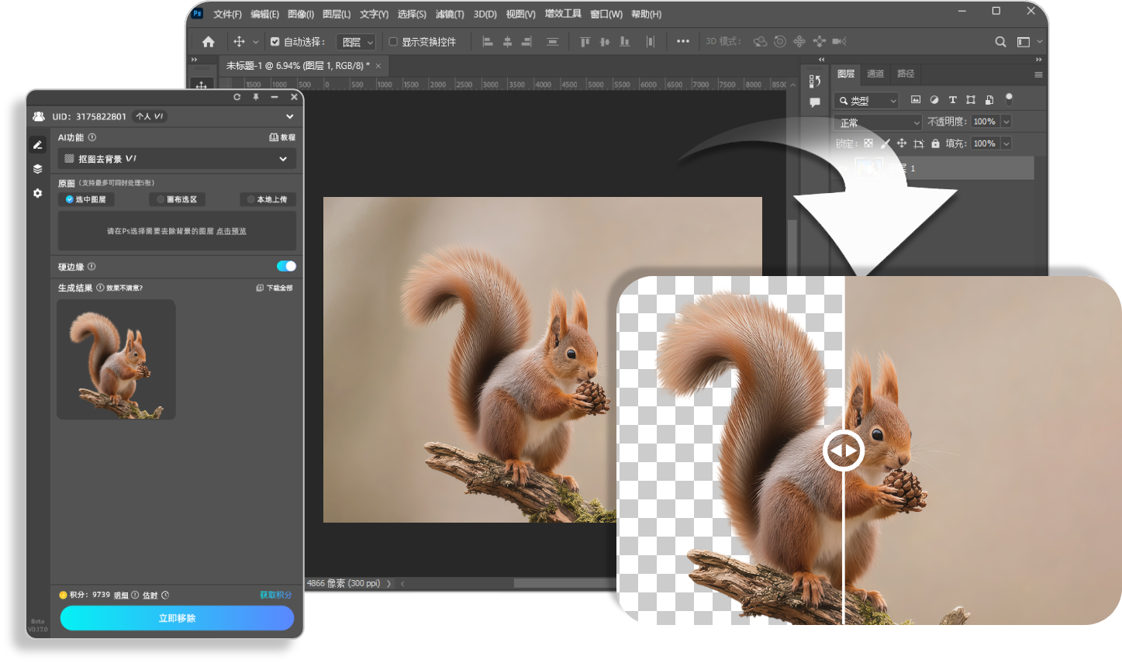This screenshot has width=1122, height=663.
Task: Click the history panel icon
Action: (x=814, y=81)
